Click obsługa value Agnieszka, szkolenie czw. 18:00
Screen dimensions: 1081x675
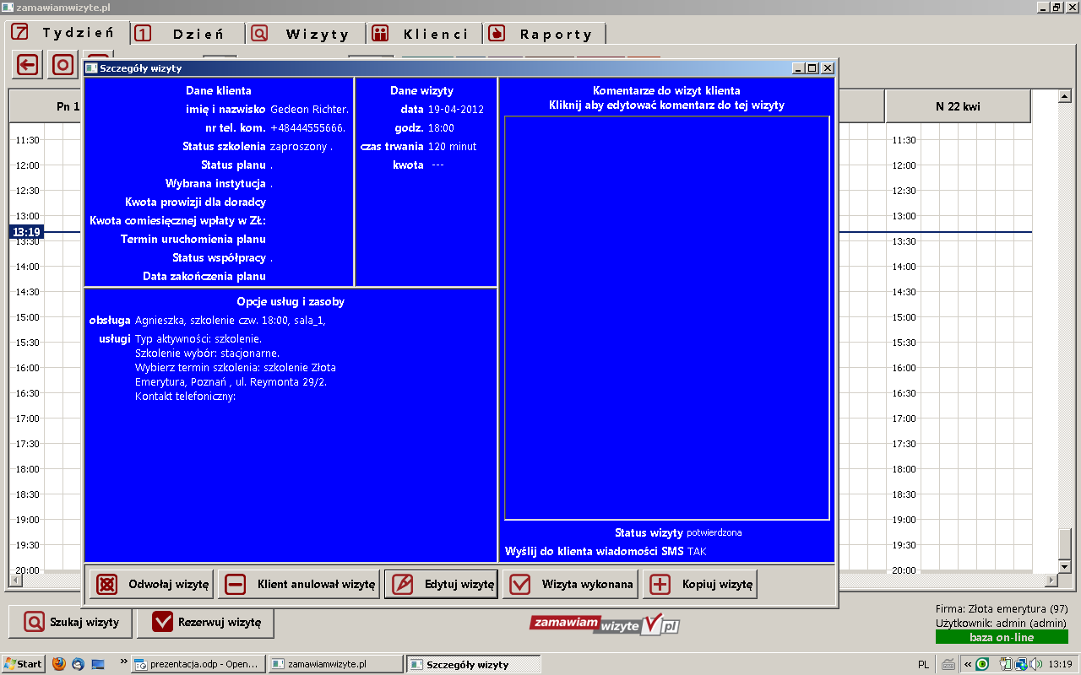[230, 321]
